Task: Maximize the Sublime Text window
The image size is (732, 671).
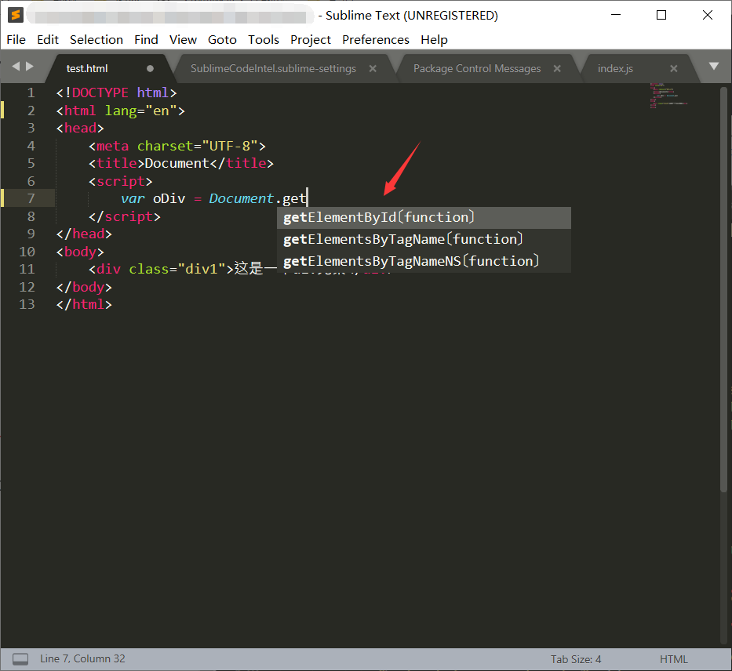Action: 661,15
